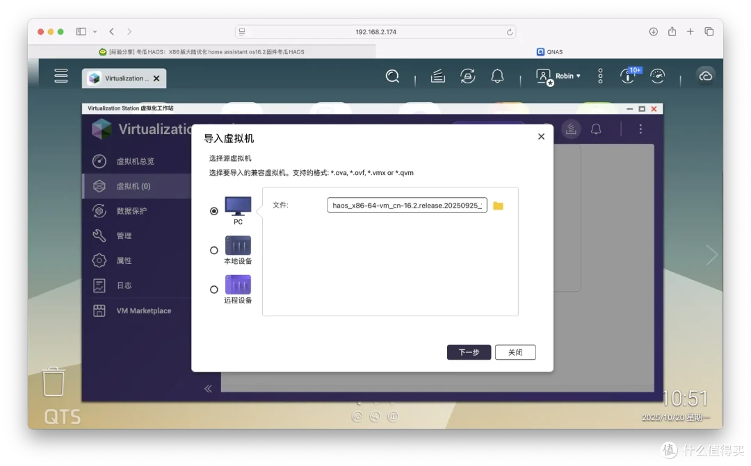
Task: Select the 远程设备 radio button
Action: click(214, 290)
